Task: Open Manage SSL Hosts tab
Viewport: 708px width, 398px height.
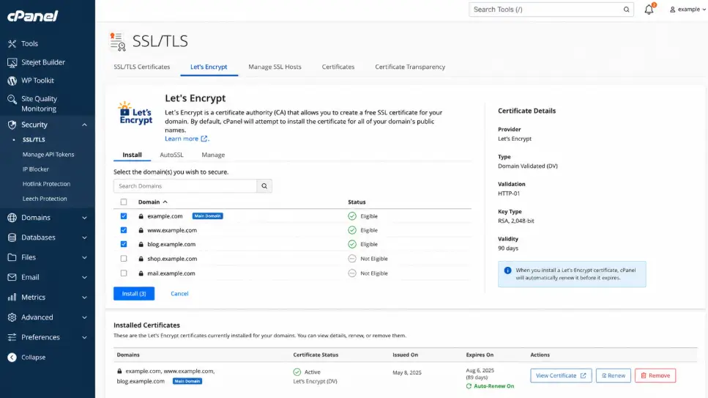Action: 275,67
